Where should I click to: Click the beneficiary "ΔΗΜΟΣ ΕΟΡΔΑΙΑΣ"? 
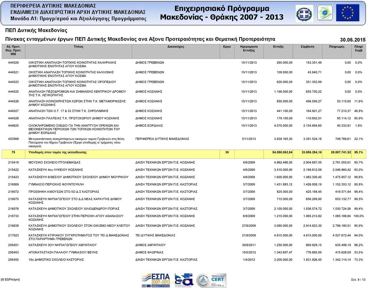point(149,126)
